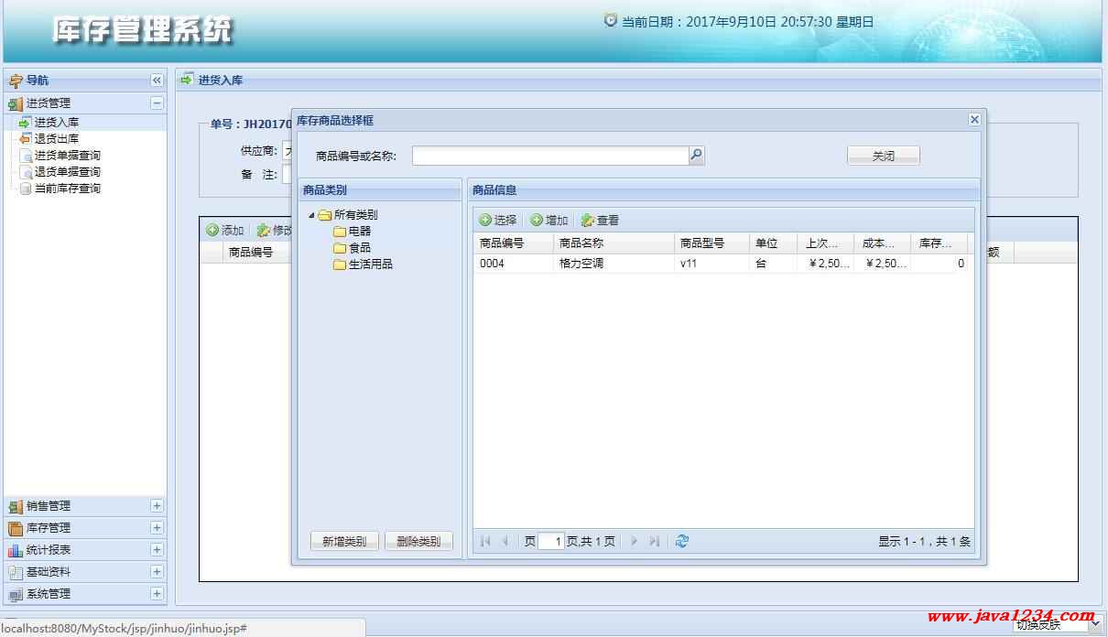Click the 删除类别 button

418,542
